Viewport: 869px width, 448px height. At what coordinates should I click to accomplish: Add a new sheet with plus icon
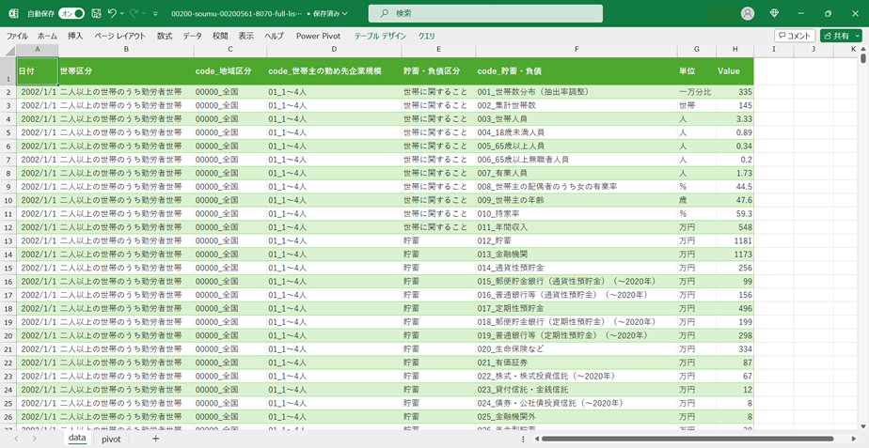pos(156,439)
